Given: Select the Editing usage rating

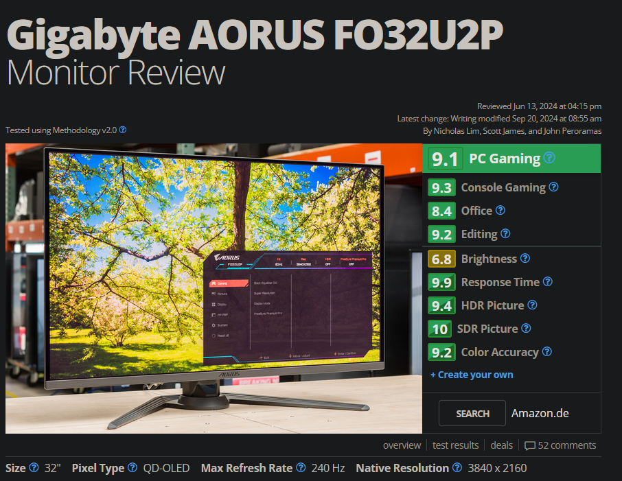Looking at the screenshot, I should coord(469,235).
